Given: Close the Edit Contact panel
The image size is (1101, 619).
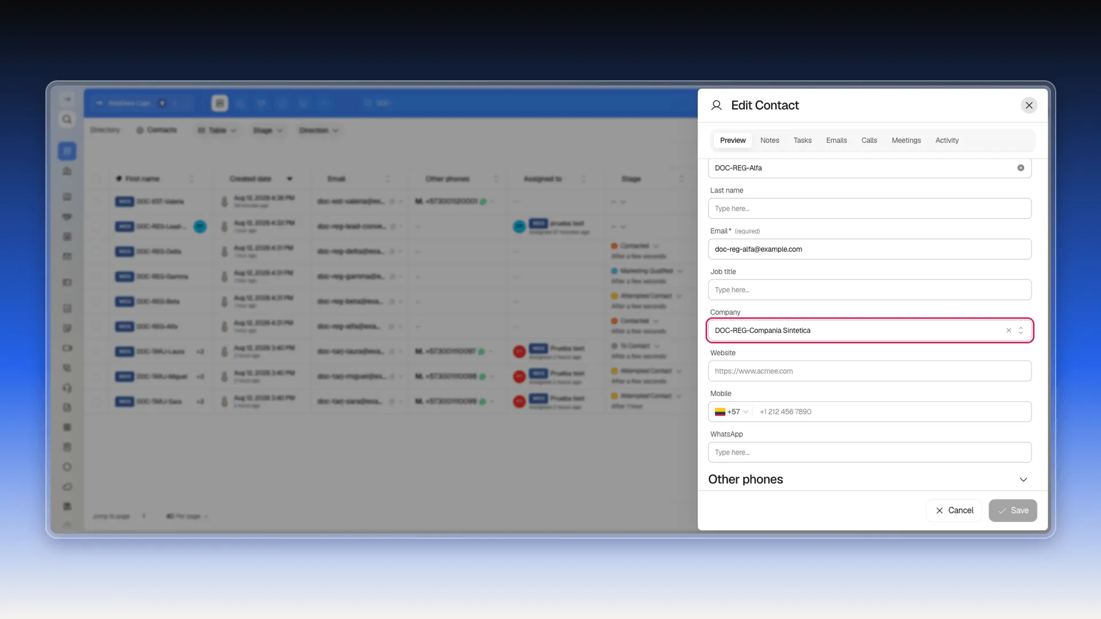Looking at the screenshot, I should click(x=1029, y=105).
